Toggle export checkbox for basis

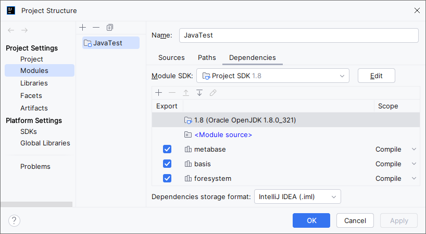coord(167,164)
